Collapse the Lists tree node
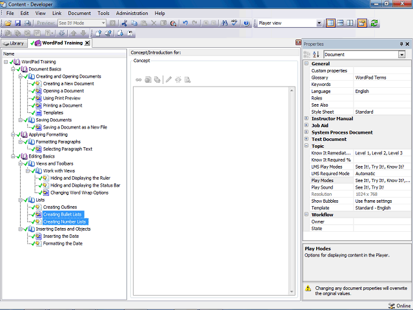Image resolution: width=413 pixels, height=310 pixels. point(20,200)
